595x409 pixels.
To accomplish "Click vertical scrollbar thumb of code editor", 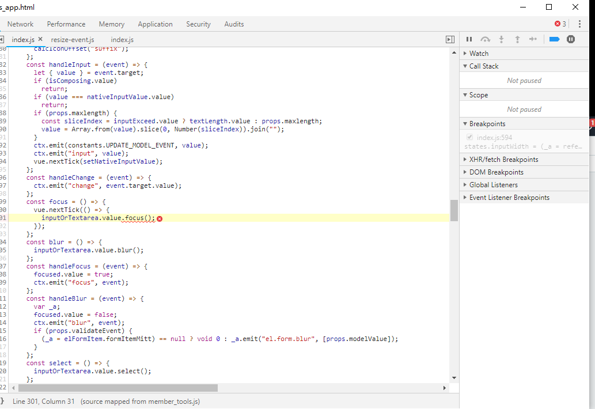I will click(x=454, y=210).
